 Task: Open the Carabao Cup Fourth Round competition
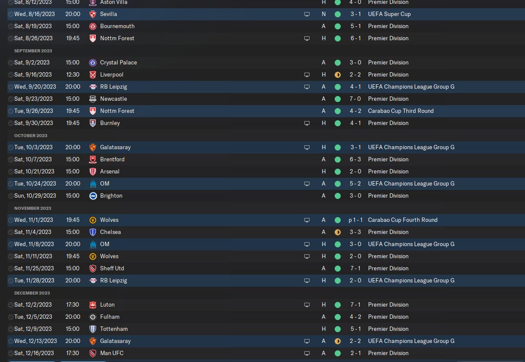[403, 220]
